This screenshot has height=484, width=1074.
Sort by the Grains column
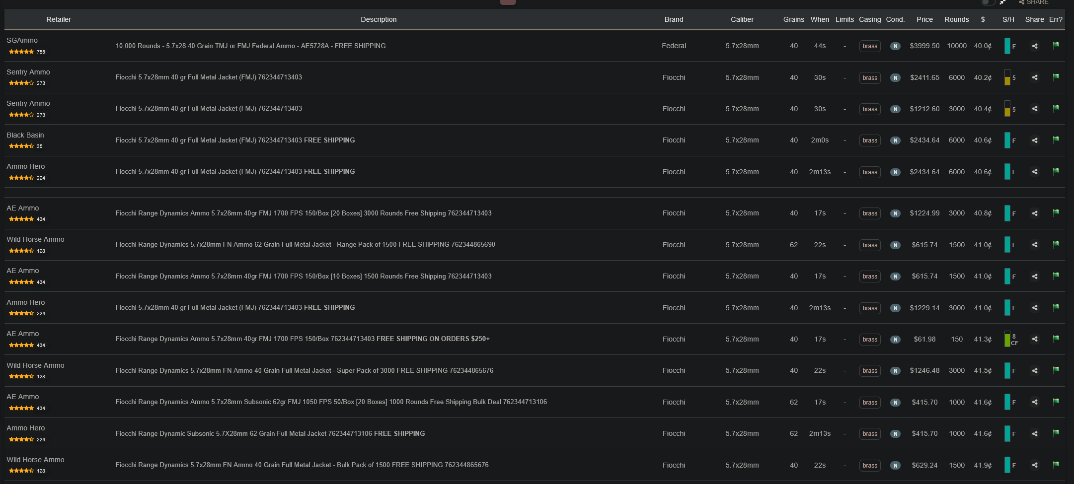point(794,19)
